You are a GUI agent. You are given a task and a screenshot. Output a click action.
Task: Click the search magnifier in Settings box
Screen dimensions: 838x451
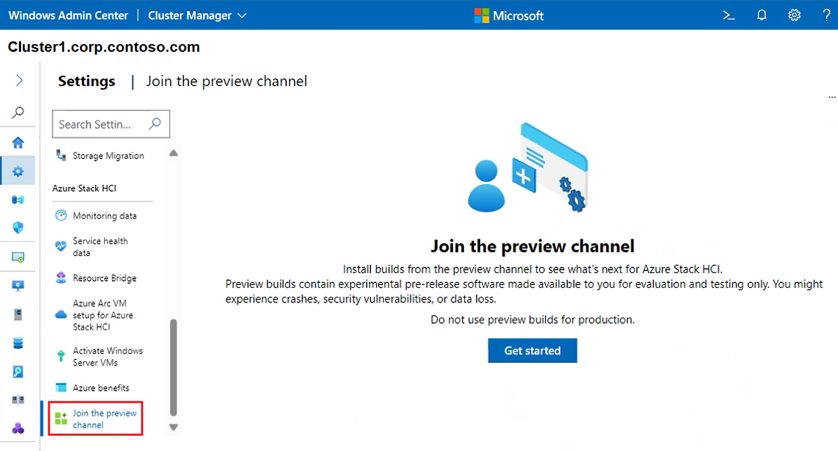tap(155, 124)
